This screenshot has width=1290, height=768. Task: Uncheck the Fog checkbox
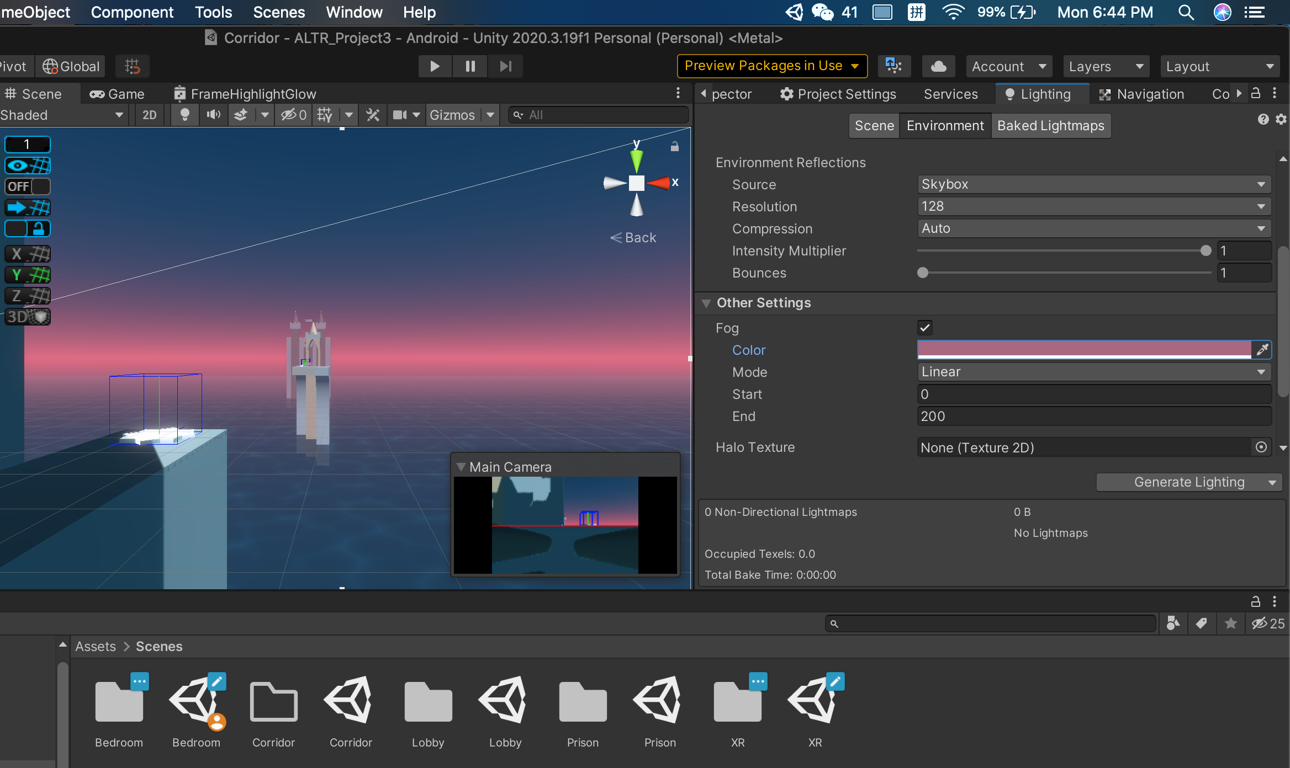(x=925, y=328)
